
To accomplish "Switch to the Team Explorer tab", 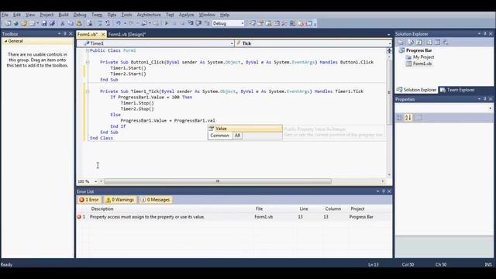I will 457,90.
